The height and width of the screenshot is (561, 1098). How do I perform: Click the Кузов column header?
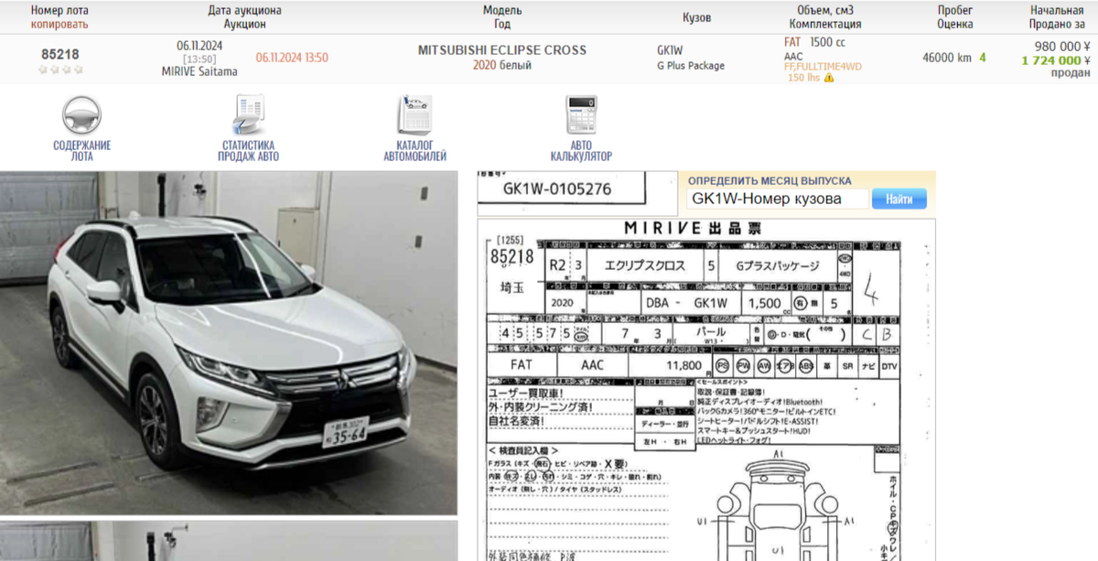[696, 17]
